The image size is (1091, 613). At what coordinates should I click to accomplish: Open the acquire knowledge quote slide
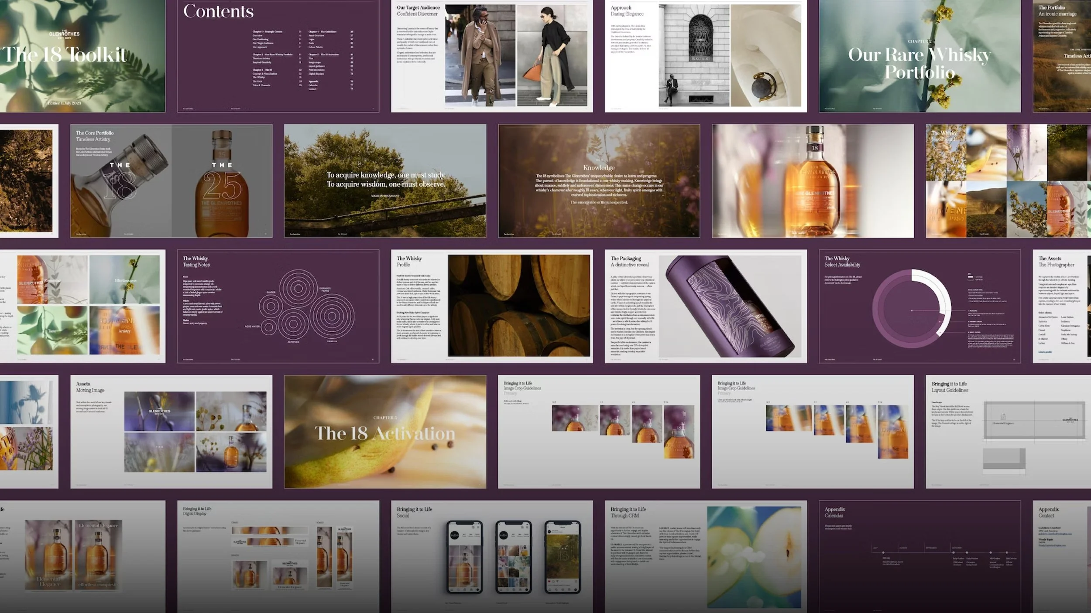coord(385,181)
